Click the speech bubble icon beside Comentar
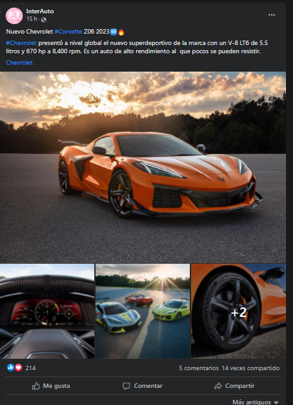The width and height of the screenshot is (293, 405). coord(126,386)
